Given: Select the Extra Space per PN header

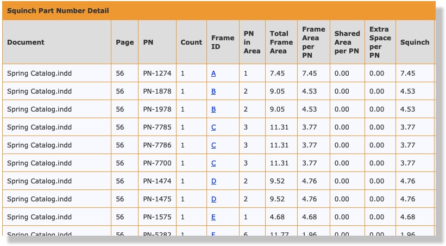Looking at the screenshot, I should pos(380,42).
